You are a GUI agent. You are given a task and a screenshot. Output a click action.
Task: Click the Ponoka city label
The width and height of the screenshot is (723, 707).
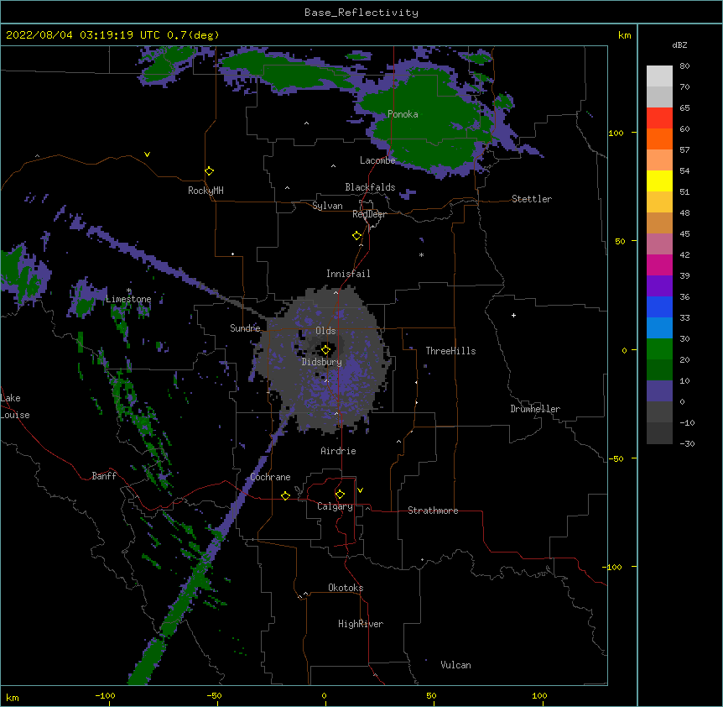[x=403, y=114]
